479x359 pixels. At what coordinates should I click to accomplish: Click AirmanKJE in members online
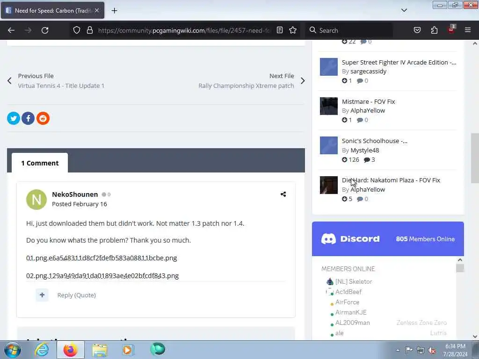351,312
